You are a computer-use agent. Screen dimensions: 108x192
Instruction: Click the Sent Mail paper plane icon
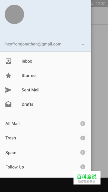pos(8,90)
